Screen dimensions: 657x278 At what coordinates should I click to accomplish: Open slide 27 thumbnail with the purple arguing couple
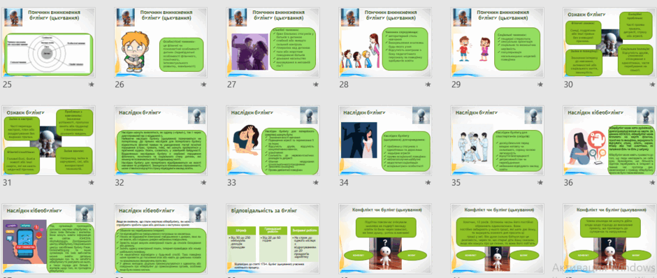(273, 43)
